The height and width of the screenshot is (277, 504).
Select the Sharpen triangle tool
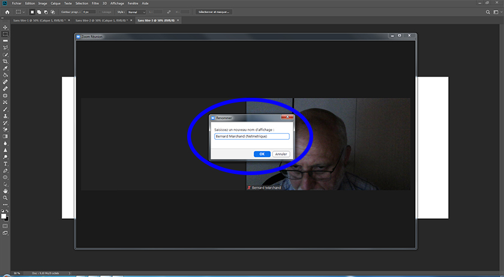pos(5,150)
